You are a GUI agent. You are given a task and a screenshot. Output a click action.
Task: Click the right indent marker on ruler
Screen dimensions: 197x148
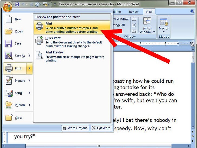(178, 44)
